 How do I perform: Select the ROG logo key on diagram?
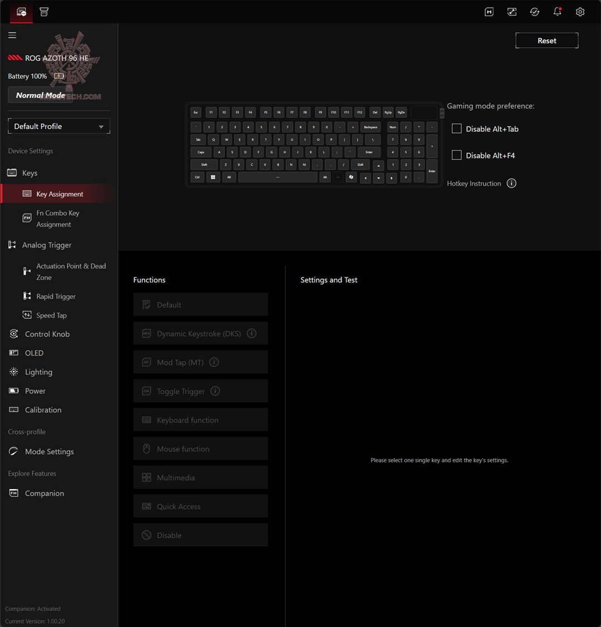(x=351, y=177)
